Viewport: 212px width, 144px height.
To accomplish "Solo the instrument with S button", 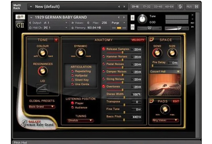I will [132, 18].
